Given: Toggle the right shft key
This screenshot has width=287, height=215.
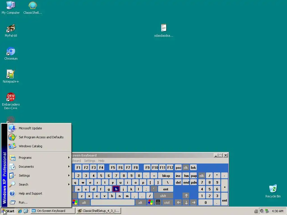Looking at the screenshot, I should 163,196.
